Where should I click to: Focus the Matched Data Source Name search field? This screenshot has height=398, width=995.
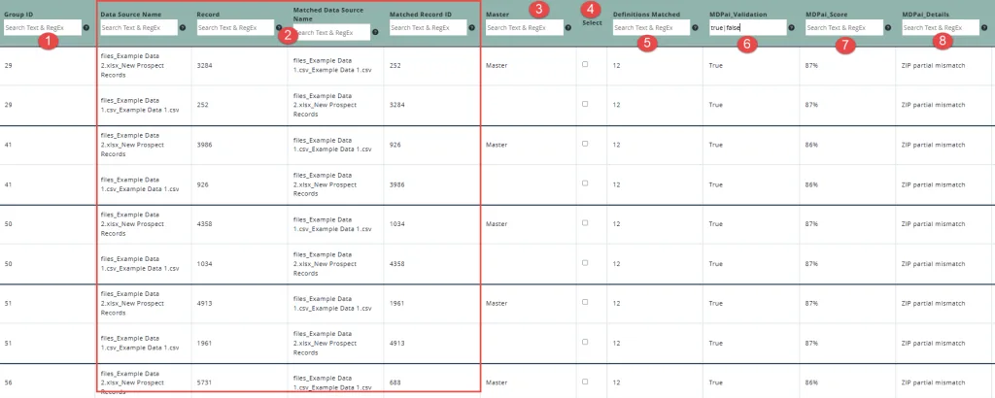coord(332,32)
